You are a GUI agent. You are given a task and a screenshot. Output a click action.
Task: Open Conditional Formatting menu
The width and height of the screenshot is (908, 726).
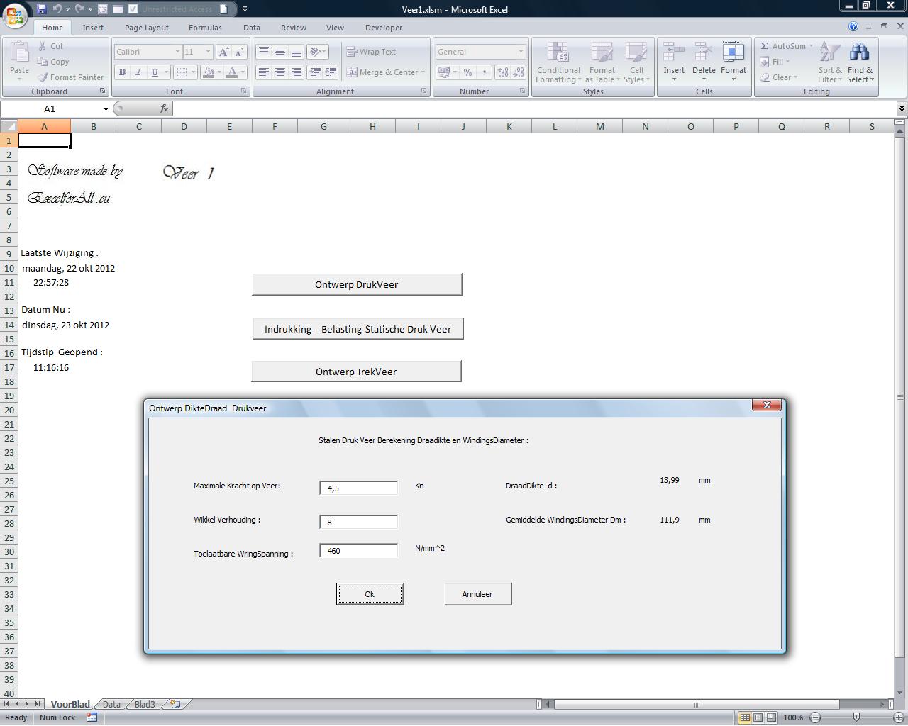(x=559, y=62)
